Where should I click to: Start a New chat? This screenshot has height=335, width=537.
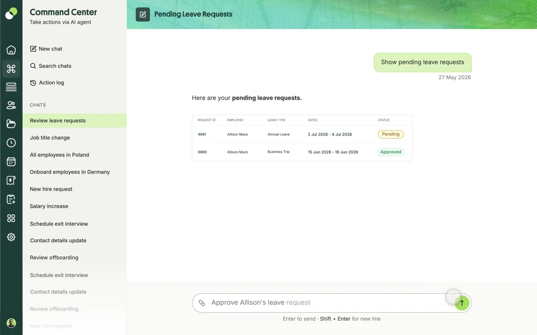[46, 49]
